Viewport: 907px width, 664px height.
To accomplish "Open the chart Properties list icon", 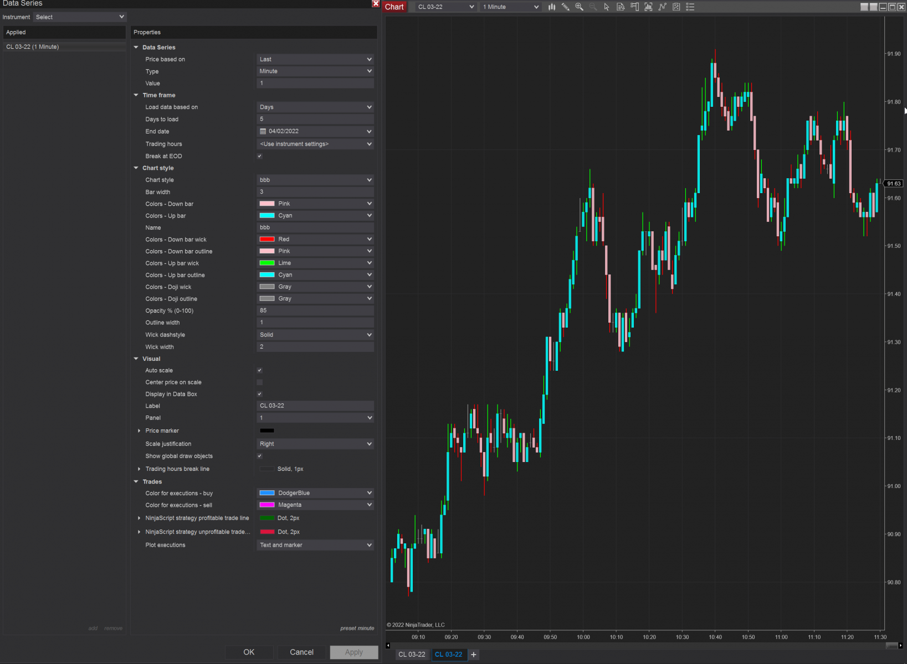I will point(690,7).
